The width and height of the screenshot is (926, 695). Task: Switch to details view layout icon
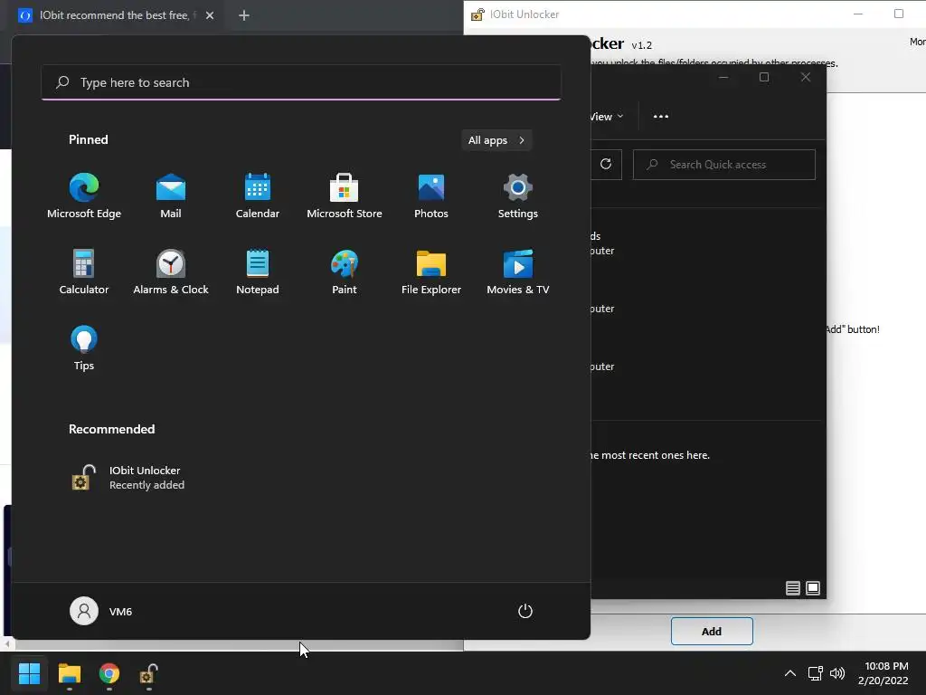(x=793, y=588)
